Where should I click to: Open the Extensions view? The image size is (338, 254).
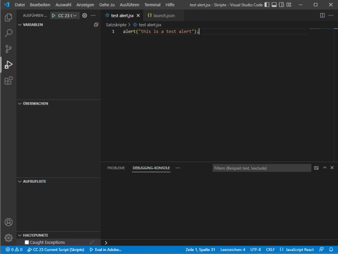pos(8,81)
